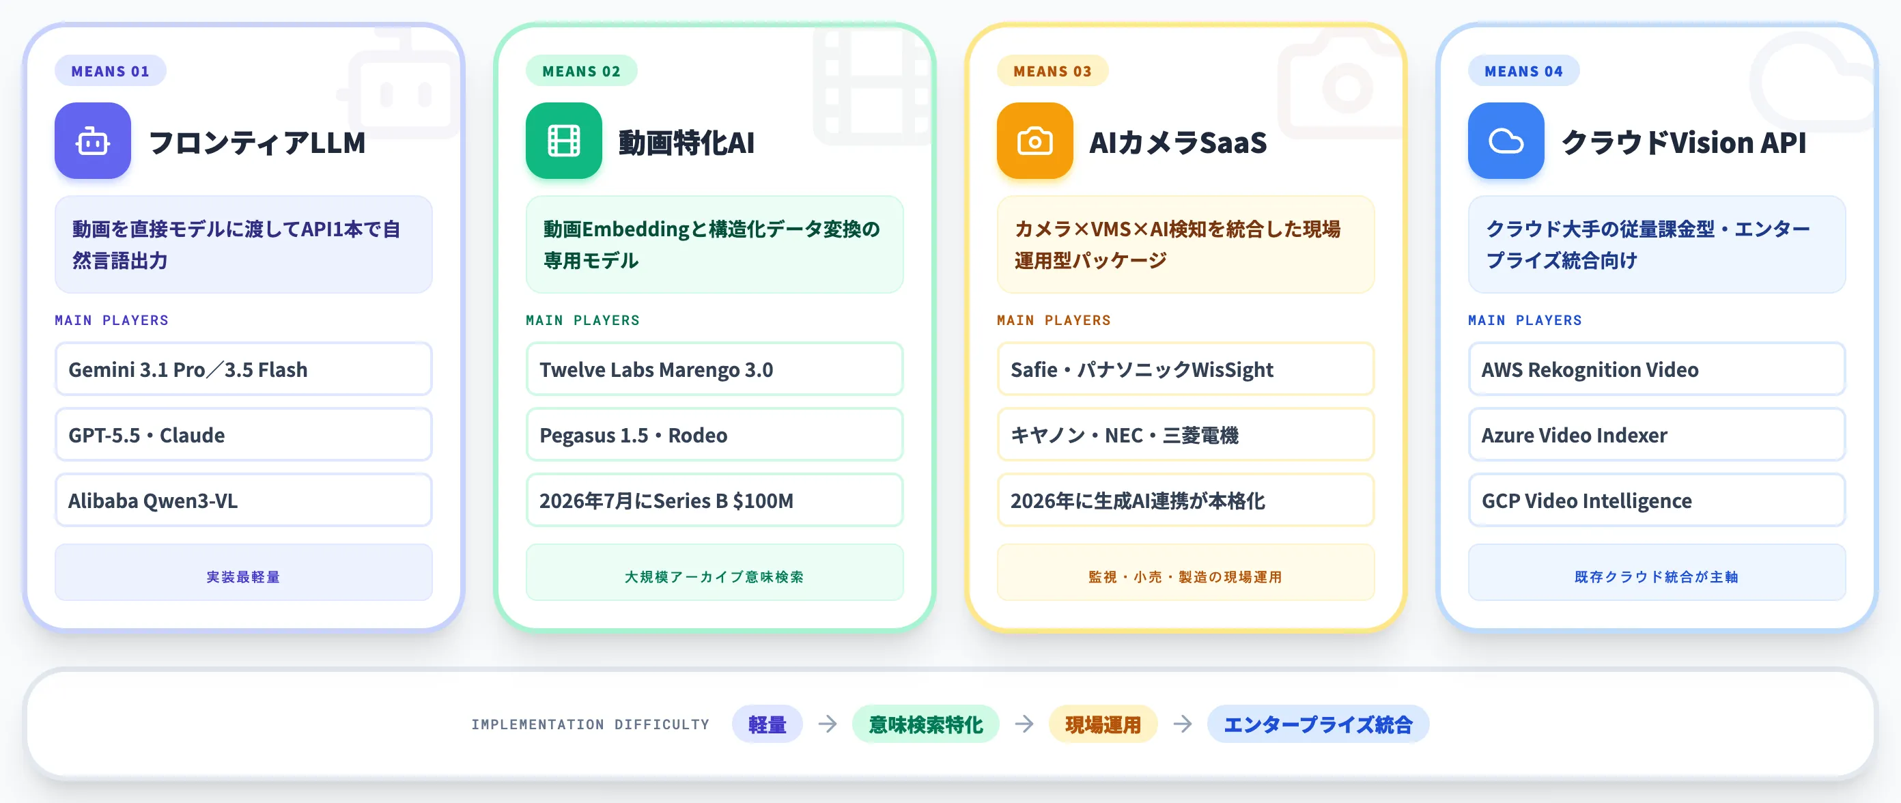Select the MEANS 04 badge
The image size is (1901, 803).
coord(1523,71)
